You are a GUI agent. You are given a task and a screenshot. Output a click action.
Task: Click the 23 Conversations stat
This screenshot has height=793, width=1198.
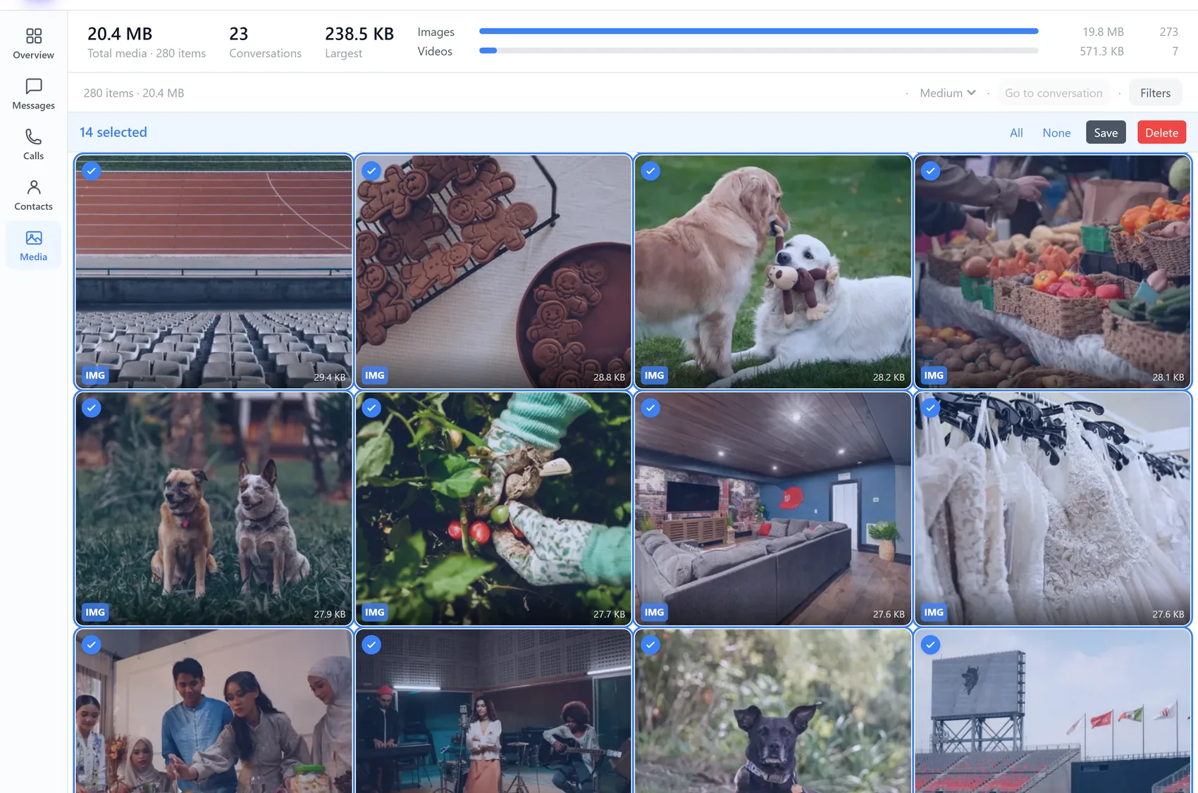pos(265,42)
